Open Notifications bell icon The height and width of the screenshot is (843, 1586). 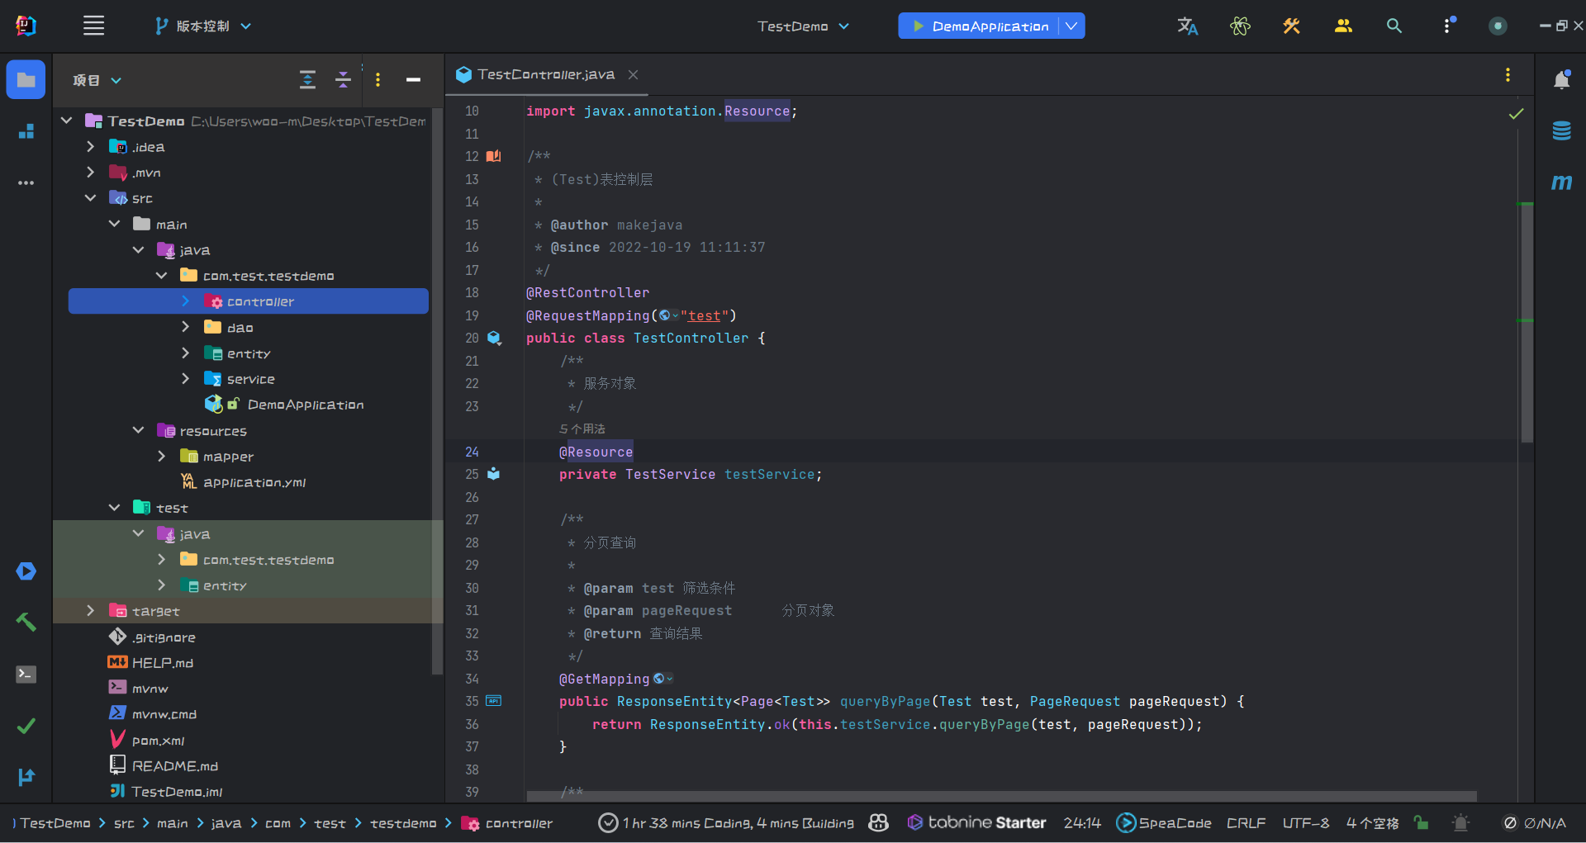(x=1561, y=79)
